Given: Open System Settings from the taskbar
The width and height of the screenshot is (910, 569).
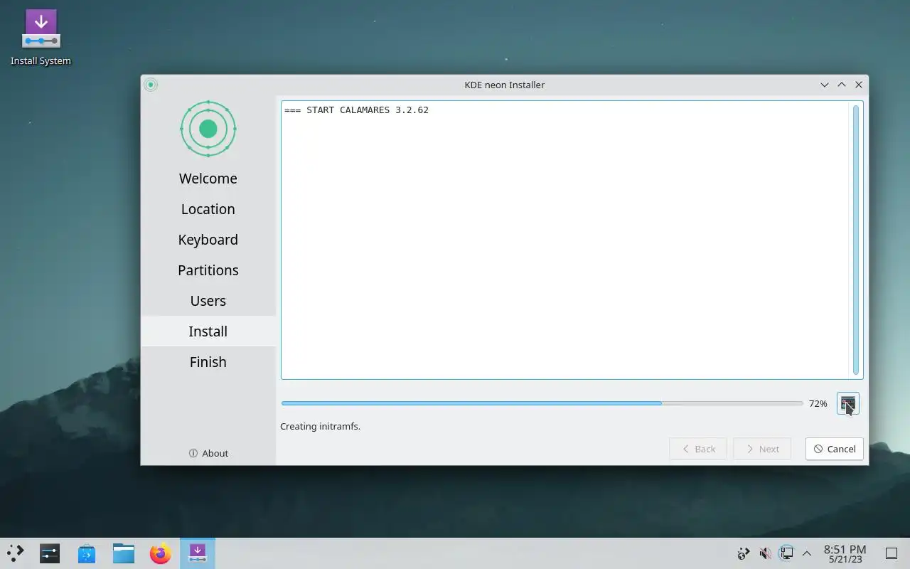Looking at the screenshot, I should (50, 553).
